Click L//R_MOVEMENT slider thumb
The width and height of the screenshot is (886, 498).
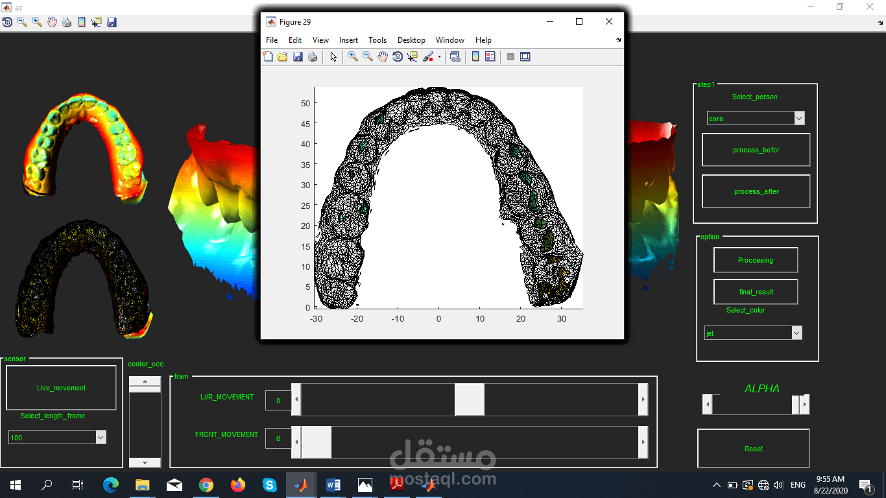click(470, 399)
